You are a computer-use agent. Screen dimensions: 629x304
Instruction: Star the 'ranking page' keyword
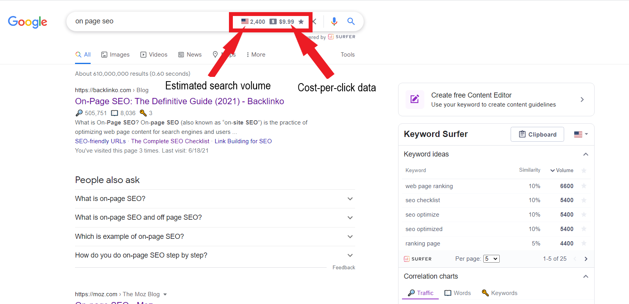coord(584,244)
